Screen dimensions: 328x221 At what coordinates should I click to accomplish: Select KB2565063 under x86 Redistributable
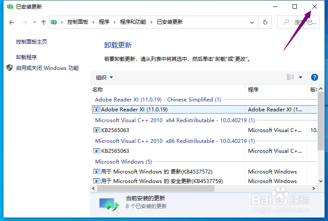coord(204,151)
